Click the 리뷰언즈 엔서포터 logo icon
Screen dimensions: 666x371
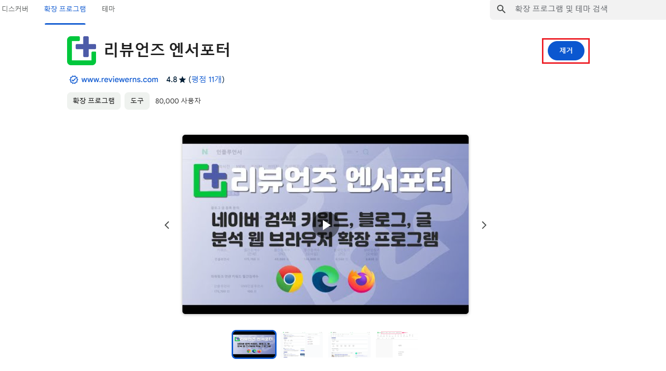click(82, 51)
